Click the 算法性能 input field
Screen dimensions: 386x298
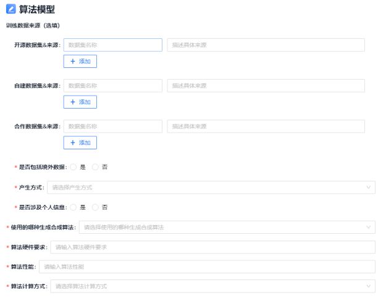click(x=207, y=267)
